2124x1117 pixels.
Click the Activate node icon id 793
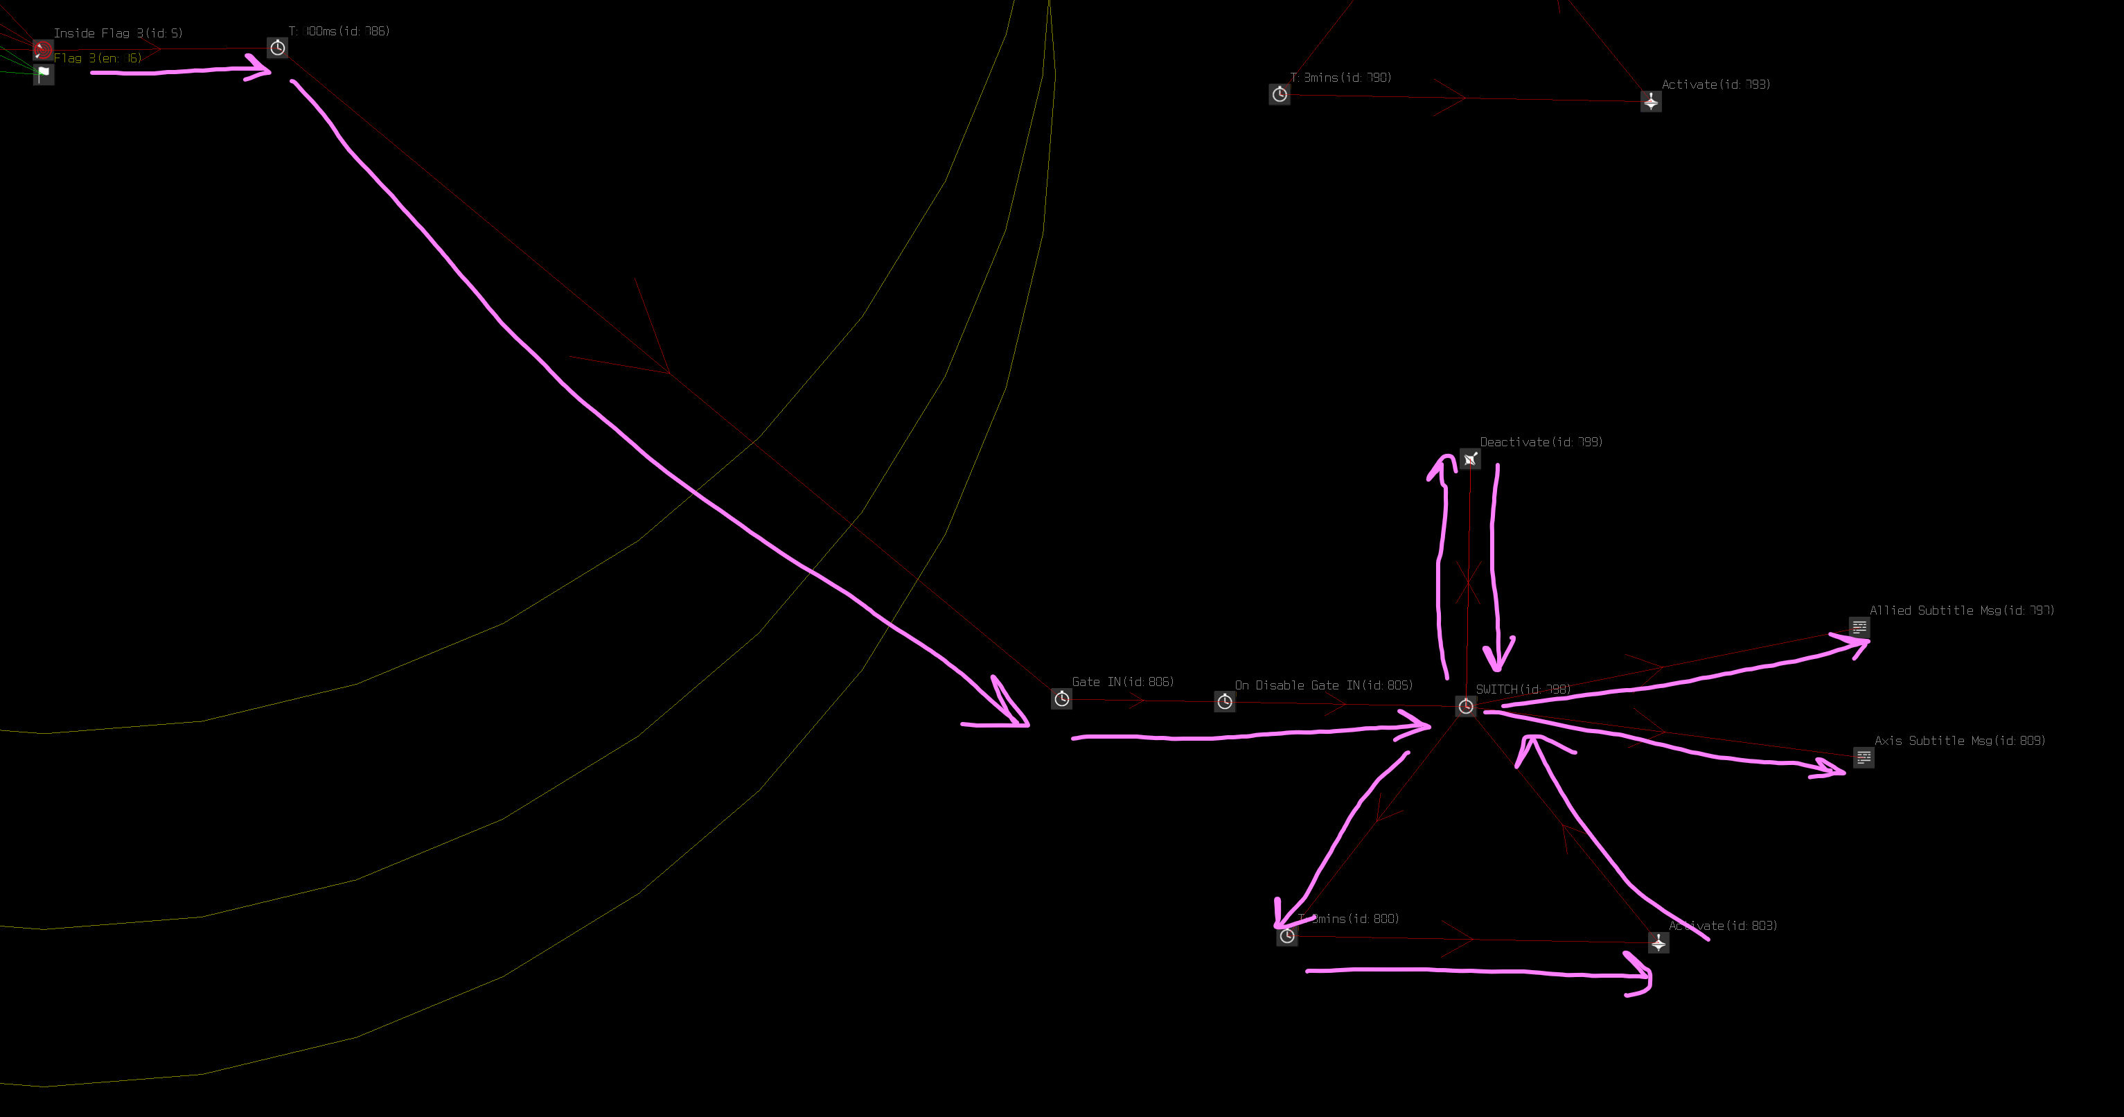coord(1651,101)
